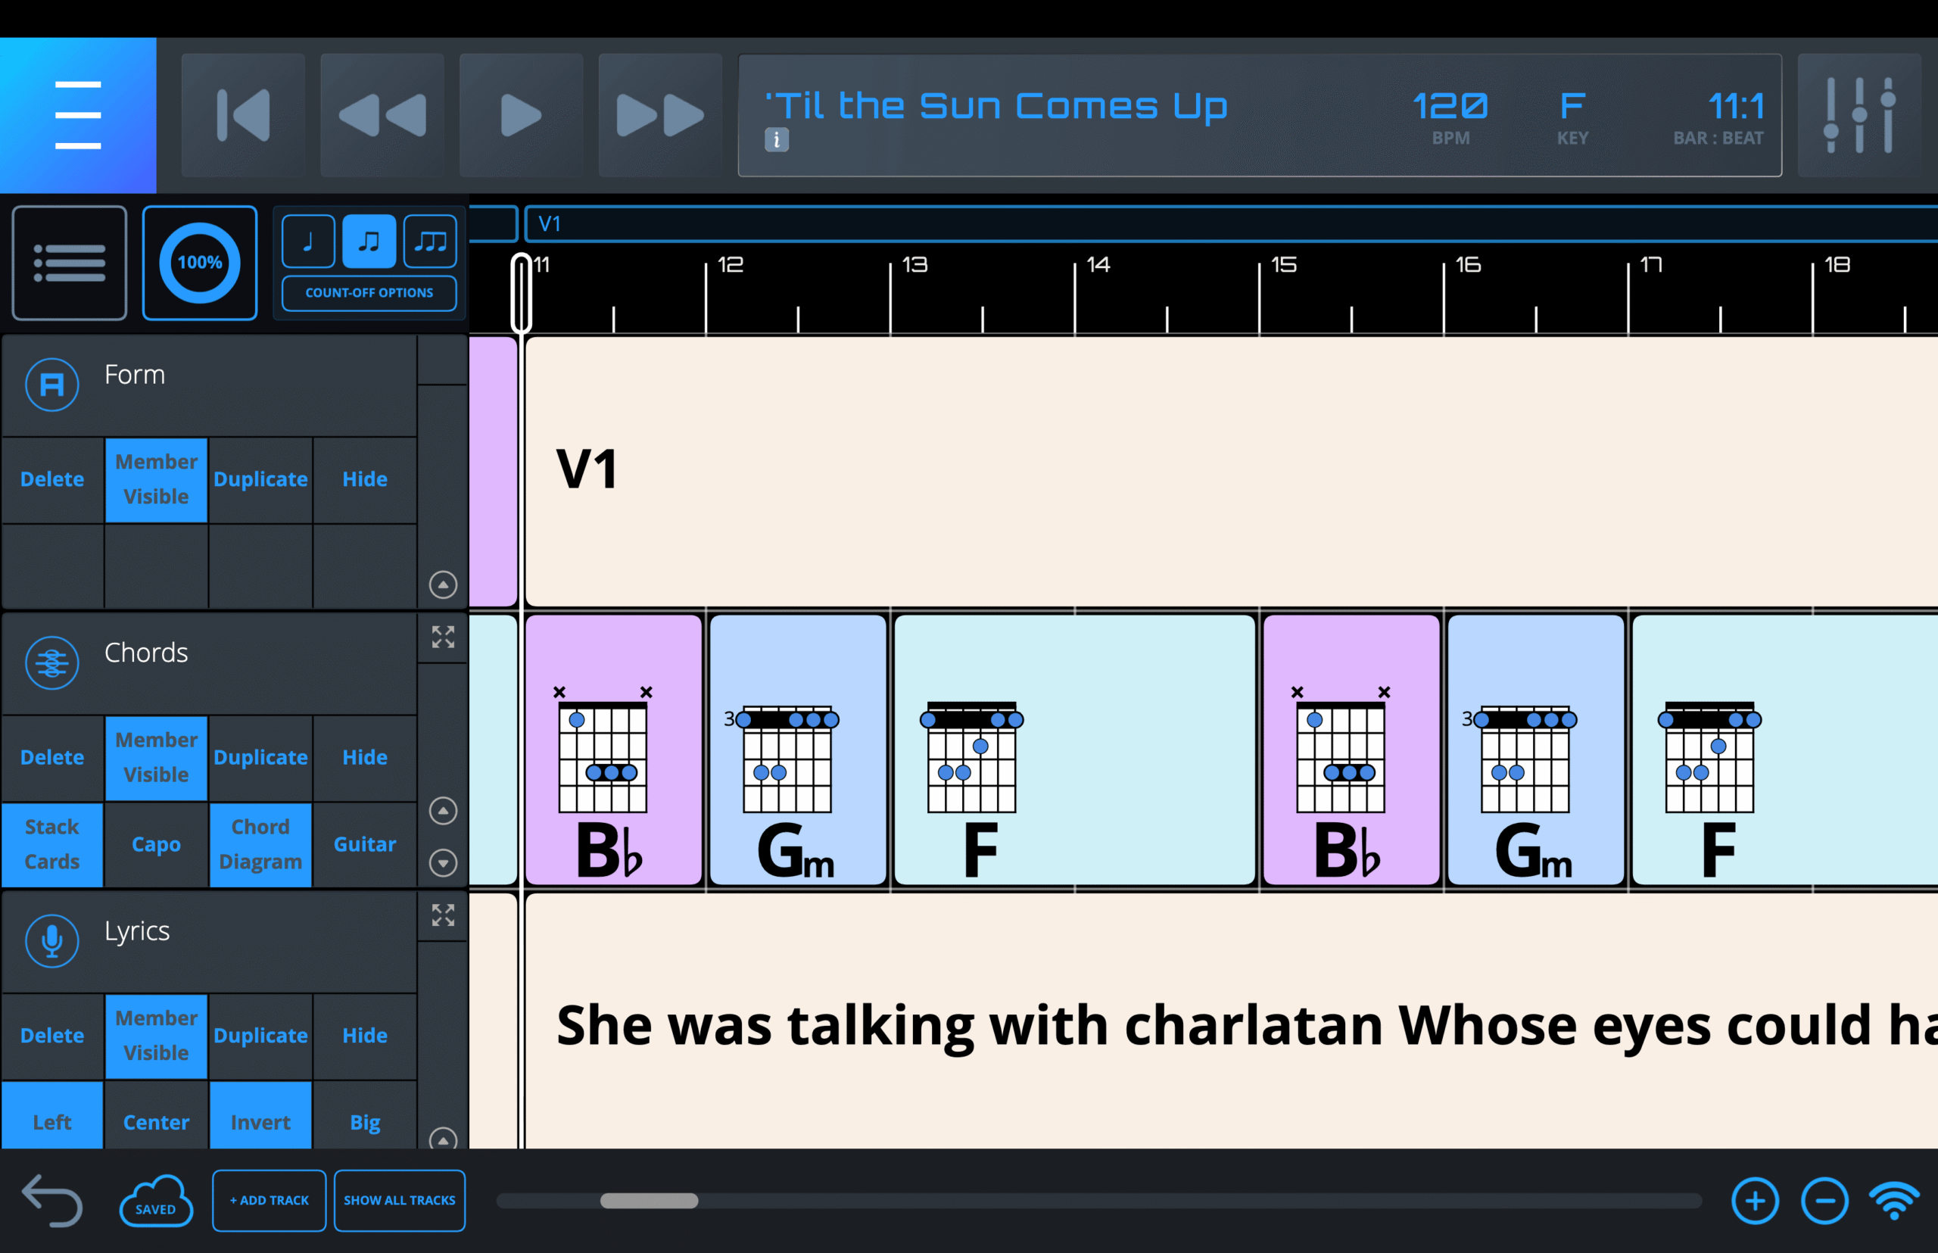This screenshot has height=1253, width=1938.
Task: Click the song title 'Til the Sun Comes Up
Action: pos(997,106)
